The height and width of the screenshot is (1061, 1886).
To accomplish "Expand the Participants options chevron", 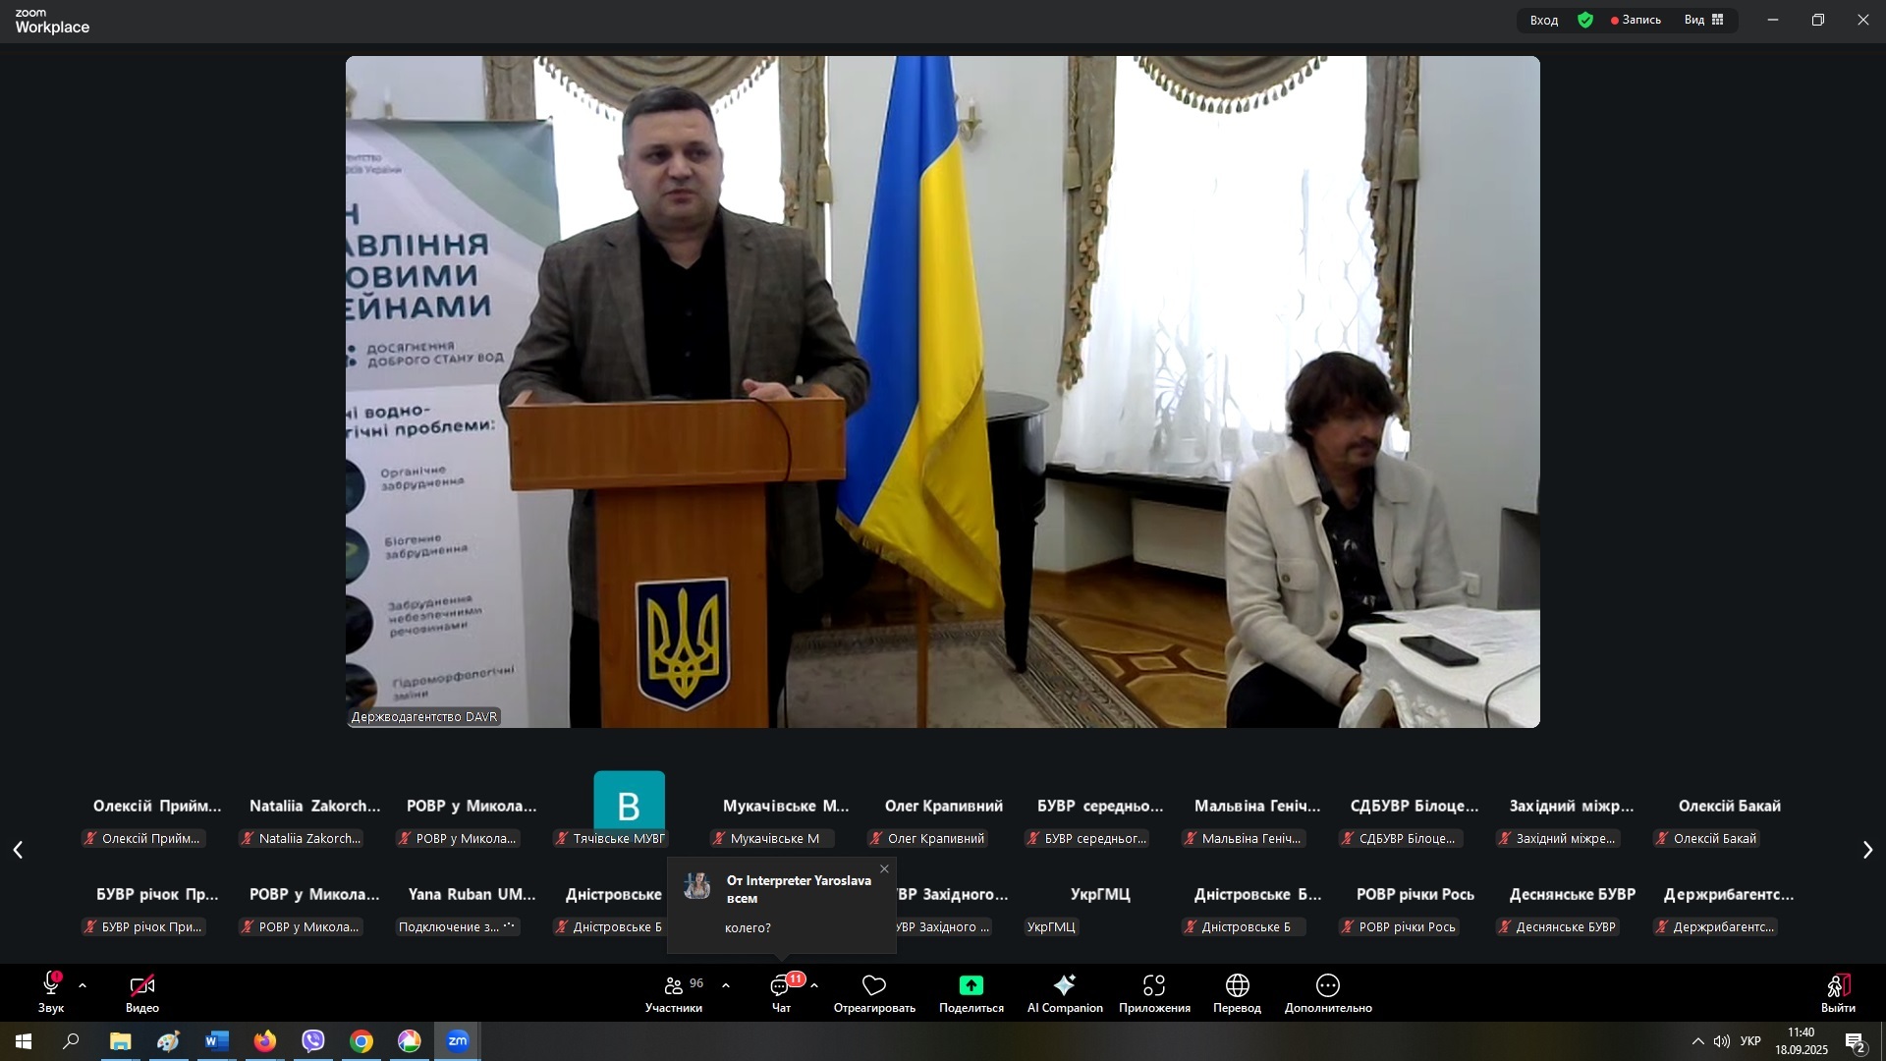I will (726, 985).
